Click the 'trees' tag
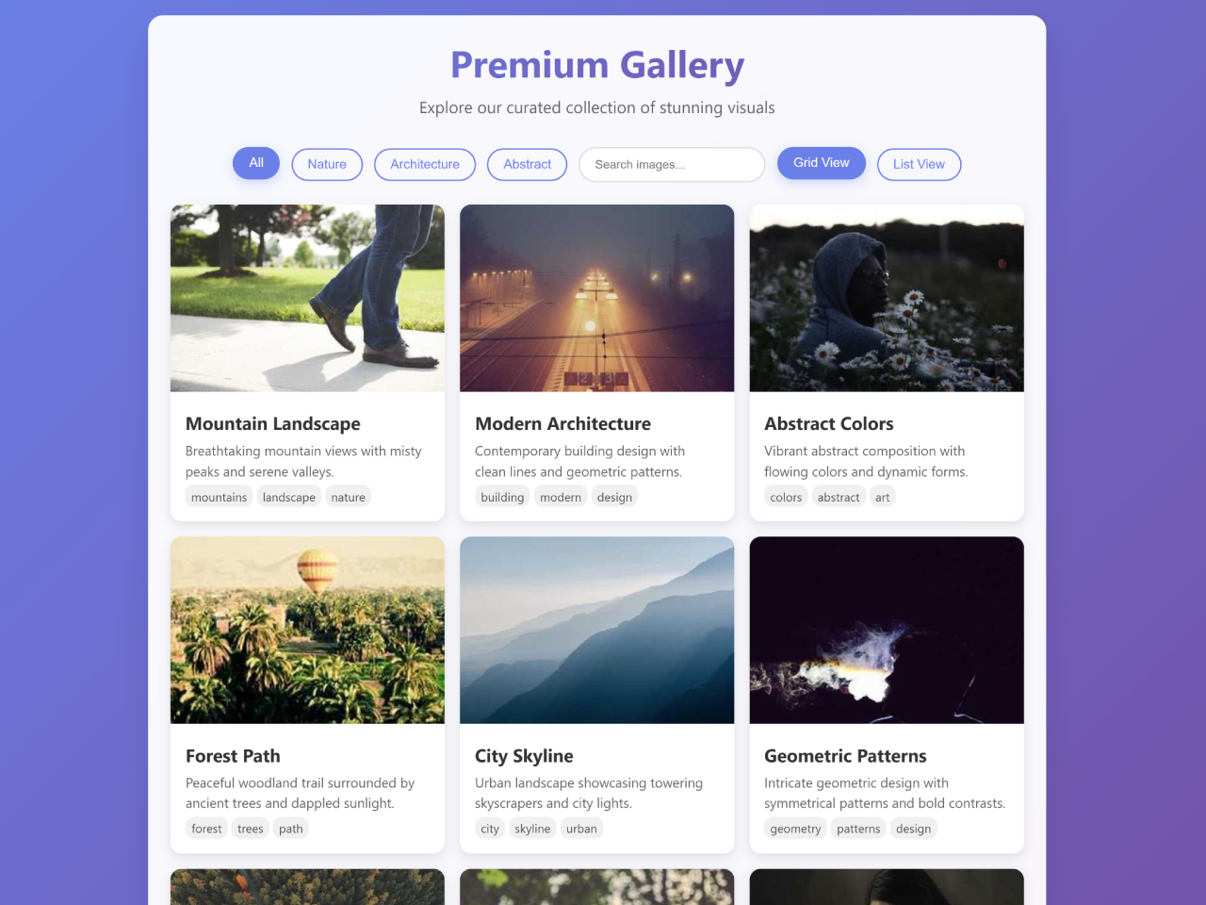Image resolution: width=1206 pixels, height=905 pixels. point(251,829)
